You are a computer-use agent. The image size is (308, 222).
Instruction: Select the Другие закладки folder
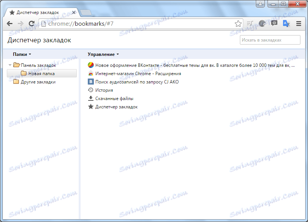tap(38, 82)
